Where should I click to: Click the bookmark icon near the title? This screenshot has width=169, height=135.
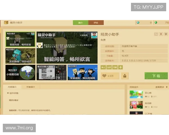click(161, 34)
